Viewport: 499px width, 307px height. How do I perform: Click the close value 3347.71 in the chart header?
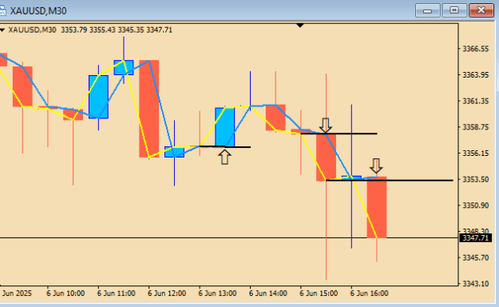click(x=159, y=30)
